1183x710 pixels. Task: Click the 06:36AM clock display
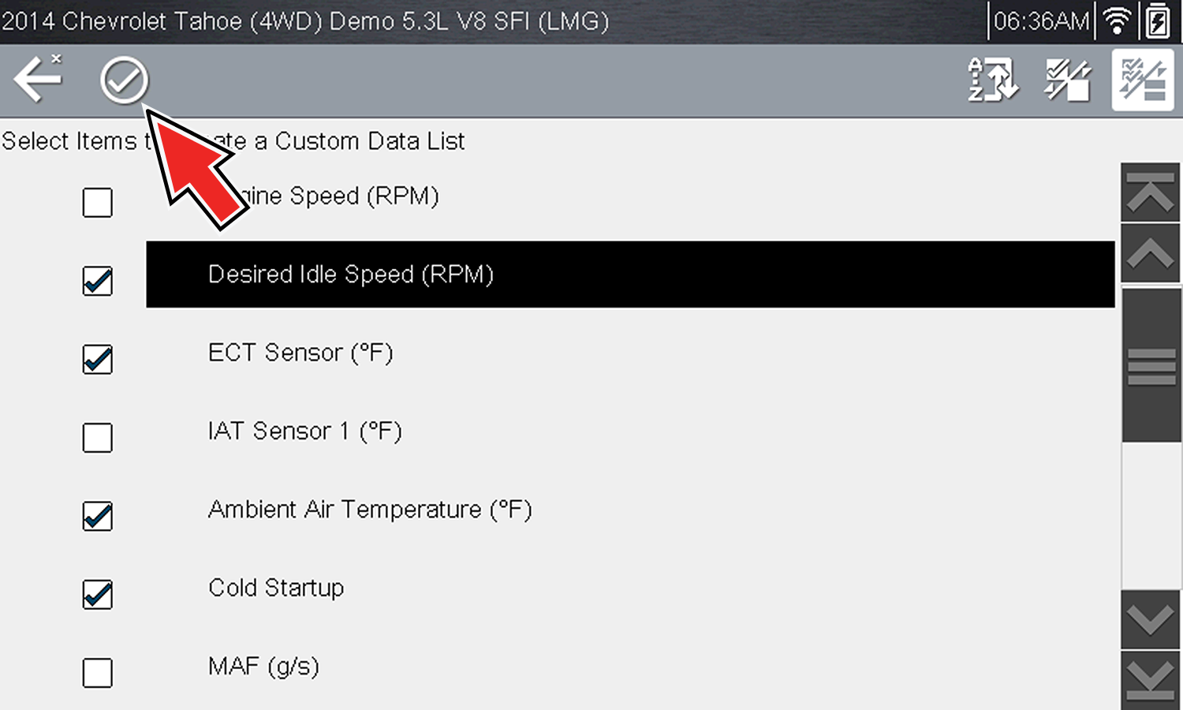1041,21
